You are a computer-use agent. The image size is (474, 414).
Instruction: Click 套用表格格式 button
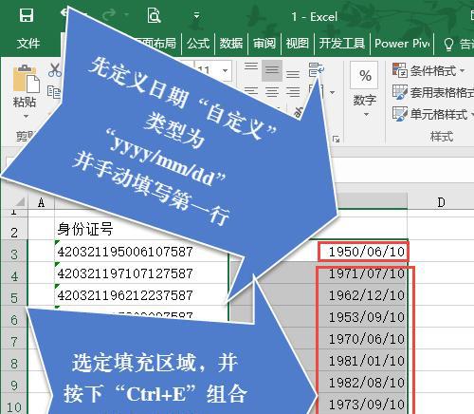(433, 92)
